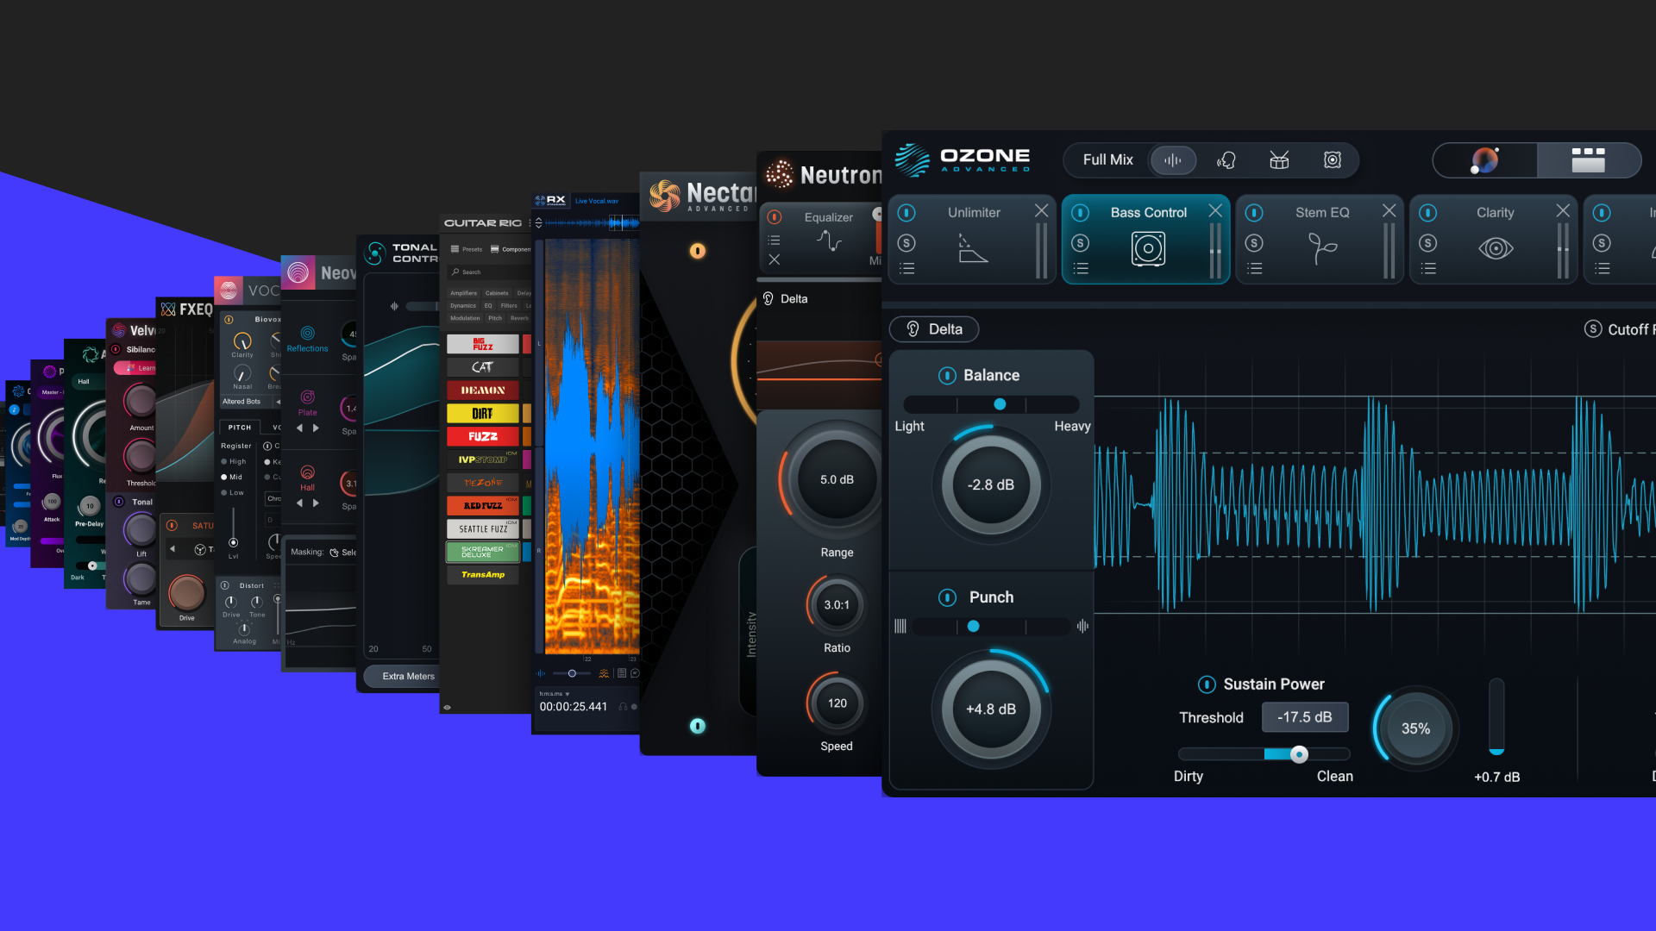Screen dimensions: 1656x931
Task: Open Clarity module preset list
Action: (x=1428, y=269)
